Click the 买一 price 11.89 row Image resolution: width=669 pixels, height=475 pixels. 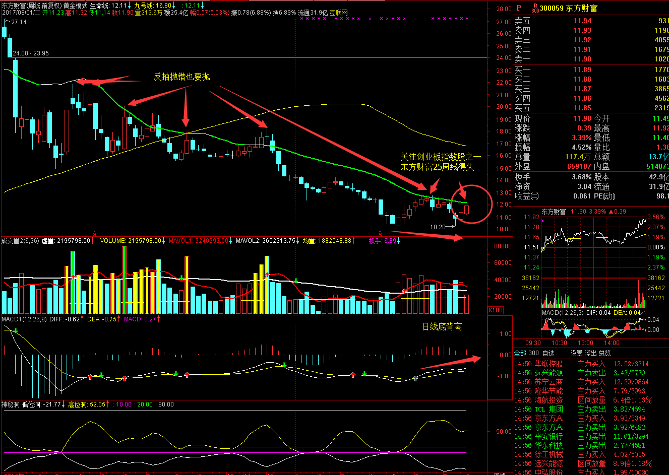[591, 70]
